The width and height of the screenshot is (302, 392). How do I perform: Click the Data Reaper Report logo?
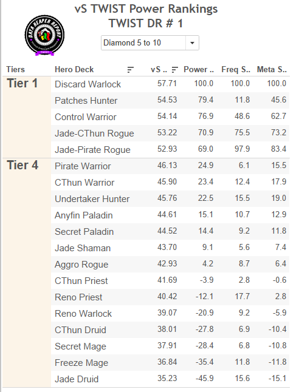pyautogui.click(x=44, y=35)
